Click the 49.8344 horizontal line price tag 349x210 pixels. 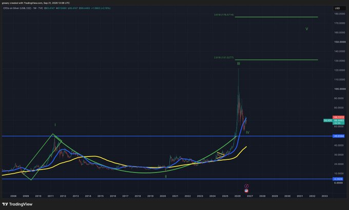pos(339,136)
